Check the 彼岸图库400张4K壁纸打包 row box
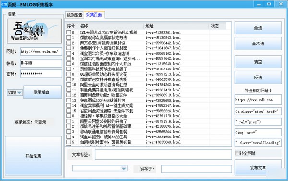 tap(69, 100)
